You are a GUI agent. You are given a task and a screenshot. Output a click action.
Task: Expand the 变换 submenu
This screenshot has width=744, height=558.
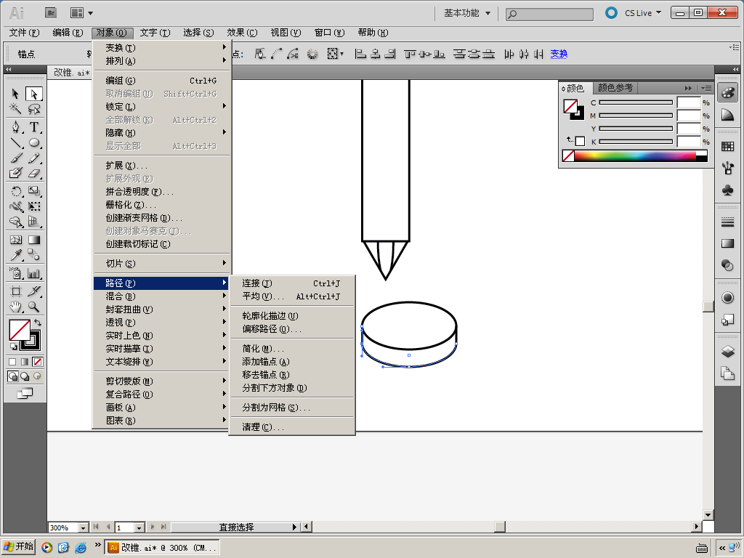tap(161, 47)
